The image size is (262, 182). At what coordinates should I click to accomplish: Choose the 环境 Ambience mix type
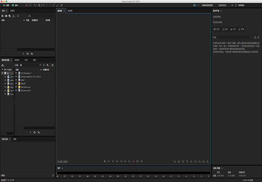241,29
